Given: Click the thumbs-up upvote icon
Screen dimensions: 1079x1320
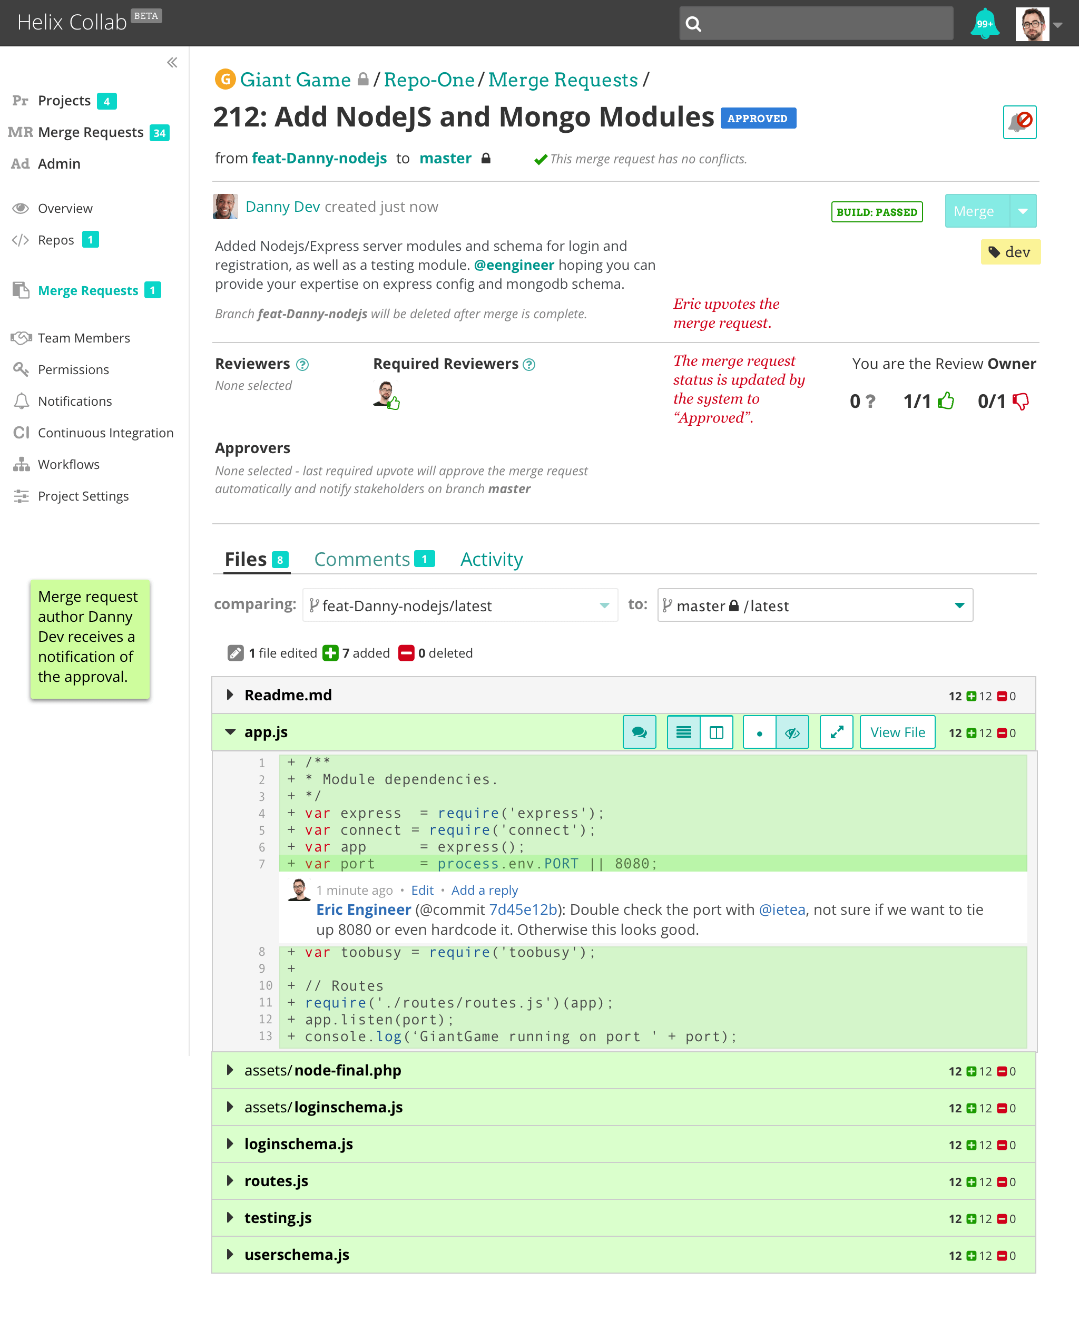Looking at the screenshot, I should click(x=945, y=401).
